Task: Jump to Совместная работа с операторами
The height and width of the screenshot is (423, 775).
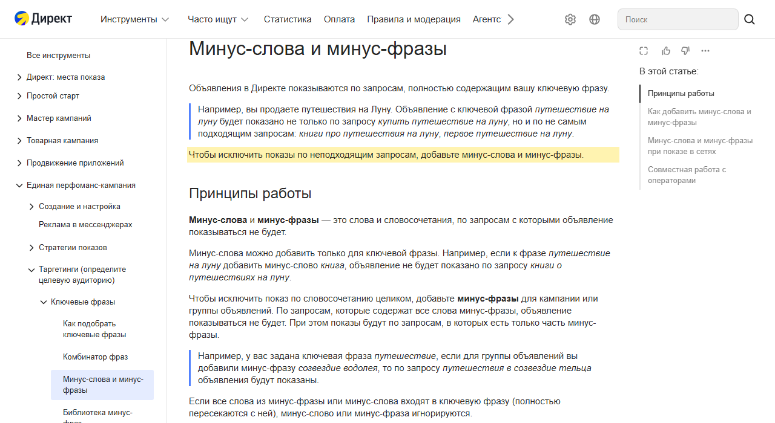Action: (x=687, y=175)
